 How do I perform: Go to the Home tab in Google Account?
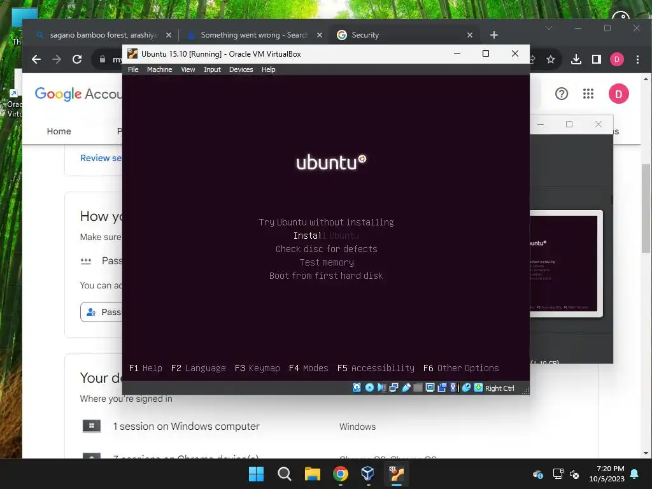(x=59, y=131)
